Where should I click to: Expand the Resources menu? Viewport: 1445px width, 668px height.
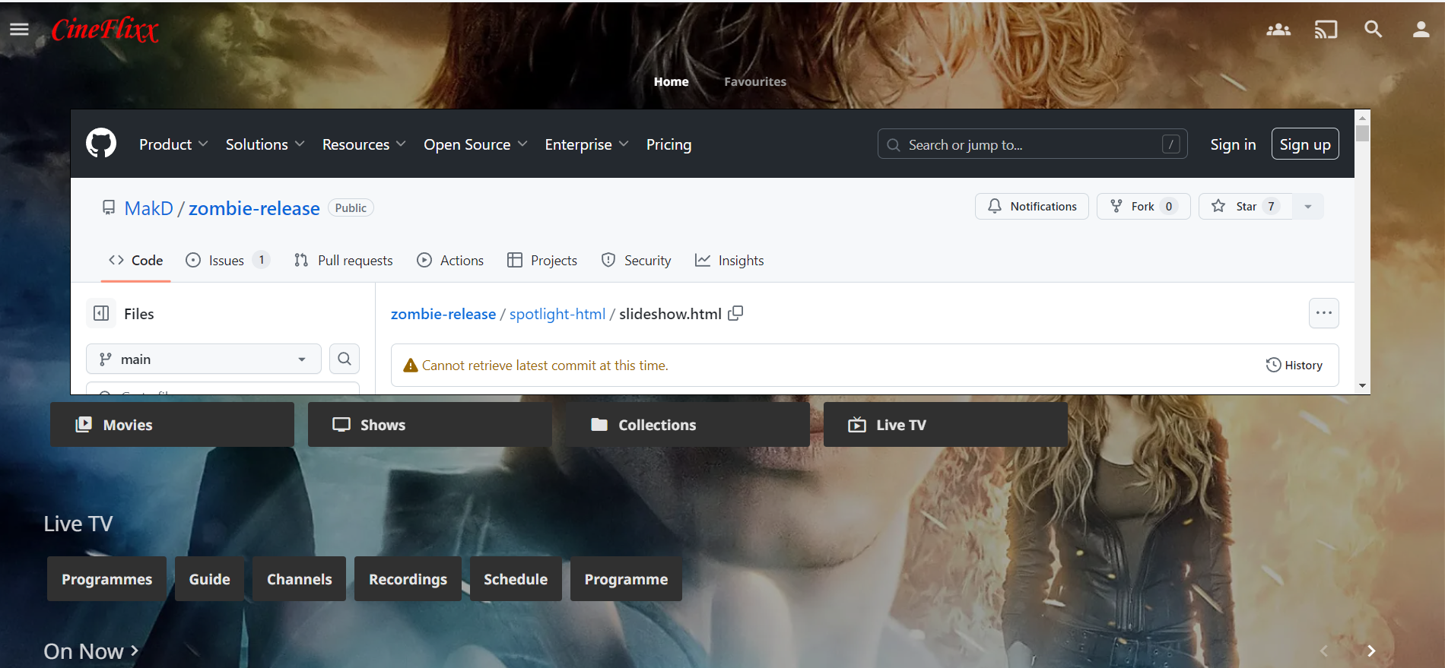coord(364,144)
